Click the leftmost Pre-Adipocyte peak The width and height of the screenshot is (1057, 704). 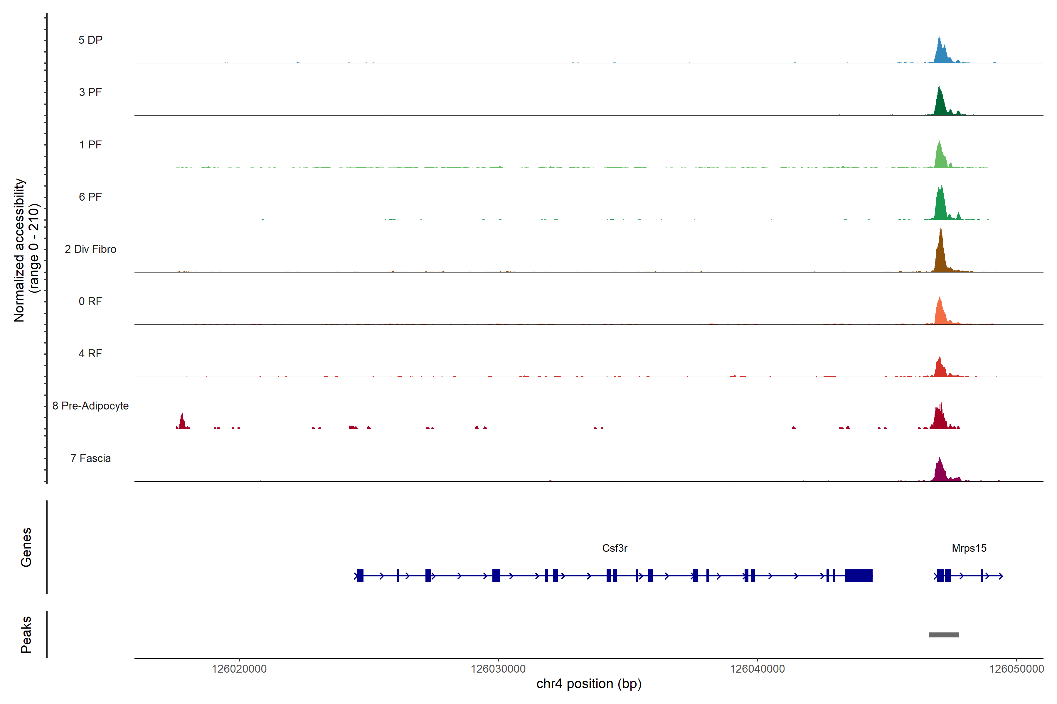[x=182, y=422]
